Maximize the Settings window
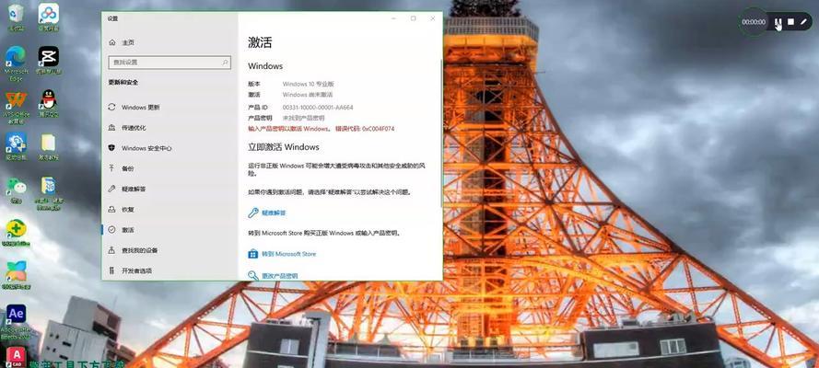The image size is (819, 368). point(413,18)
